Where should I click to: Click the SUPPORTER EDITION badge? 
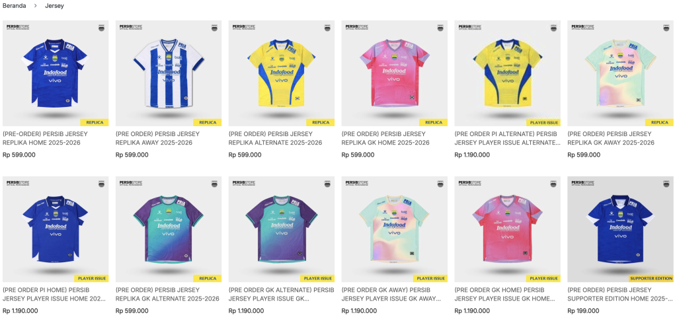coord(651,279)
